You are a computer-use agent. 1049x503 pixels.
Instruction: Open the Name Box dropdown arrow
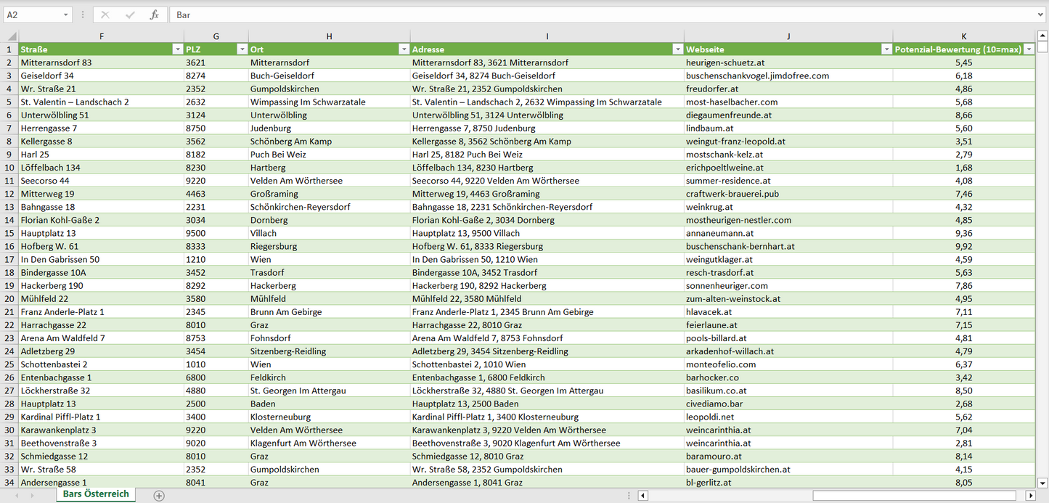(66, 15)
